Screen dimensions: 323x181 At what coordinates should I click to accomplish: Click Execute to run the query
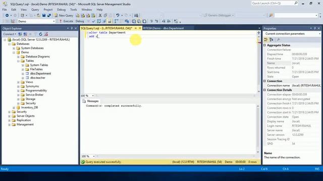click(x=66, y=21)
